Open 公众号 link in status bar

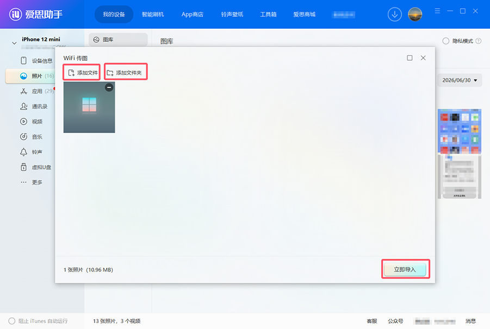coord(395,321)
